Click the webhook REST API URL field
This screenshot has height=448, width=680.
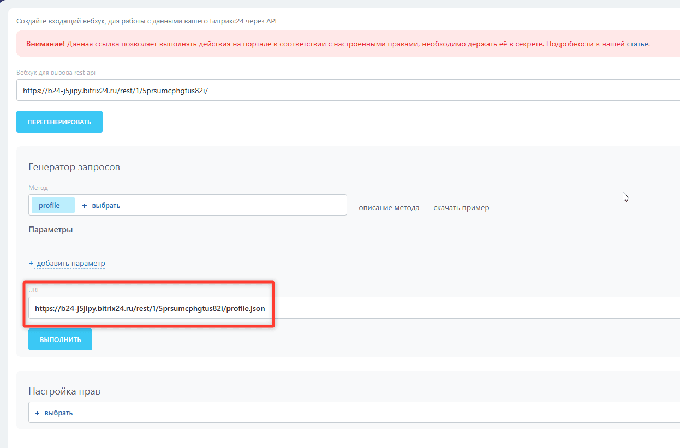click(348, 90)
